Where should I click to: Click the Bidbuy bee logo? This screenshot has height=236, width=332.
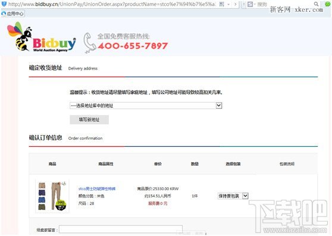click(42, 37)
